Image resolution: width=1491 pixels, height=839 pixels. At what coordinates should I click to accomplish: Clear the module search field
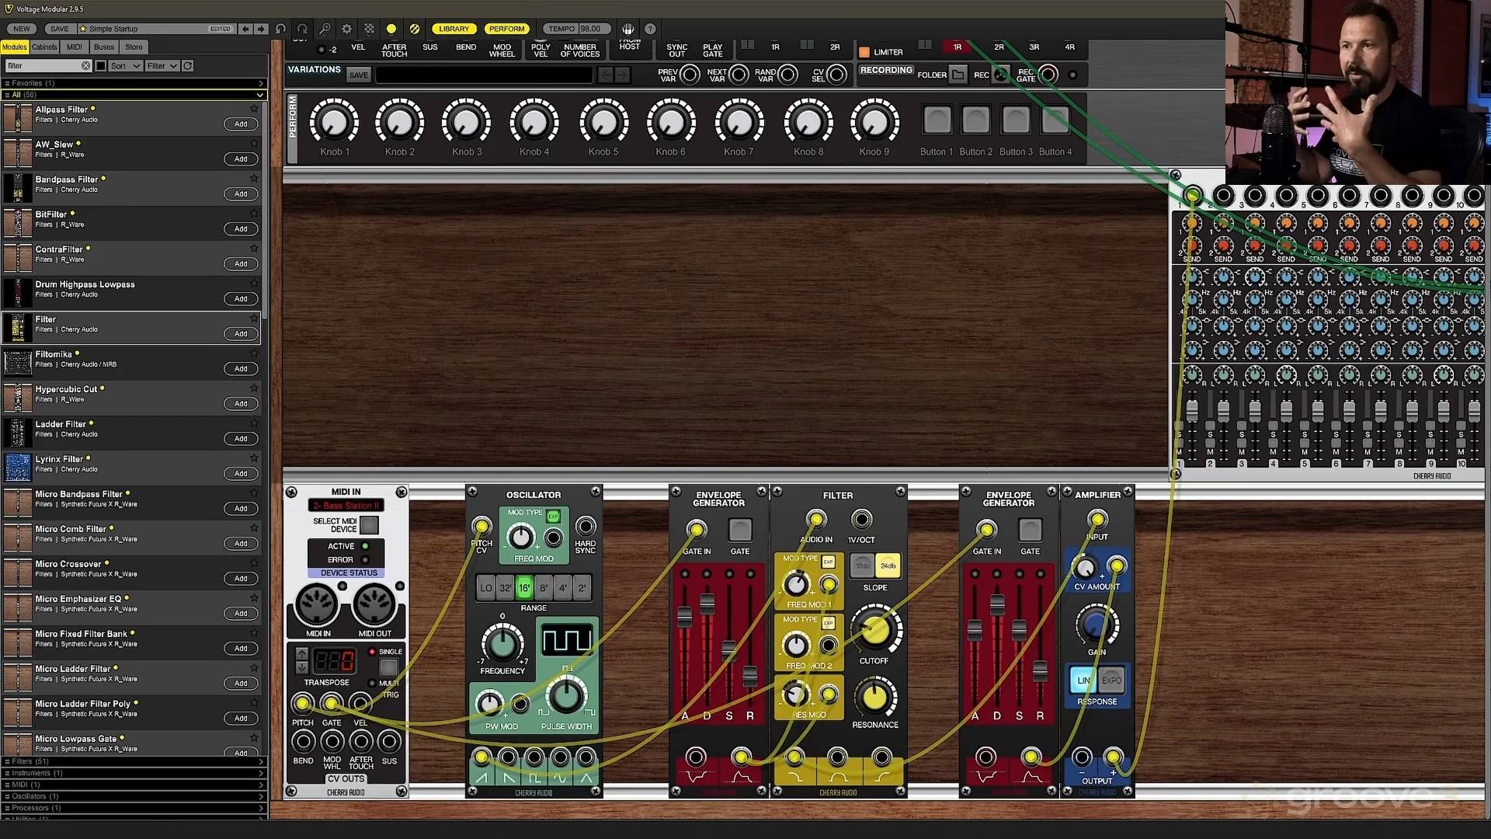coord(86,66)
